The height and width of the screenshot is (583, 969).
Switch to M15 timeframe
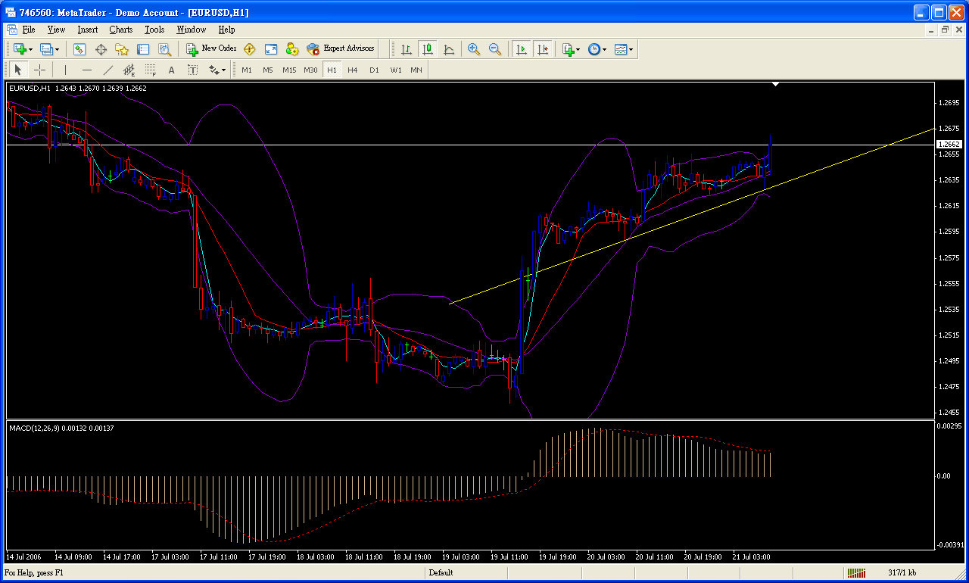(289, 70)
